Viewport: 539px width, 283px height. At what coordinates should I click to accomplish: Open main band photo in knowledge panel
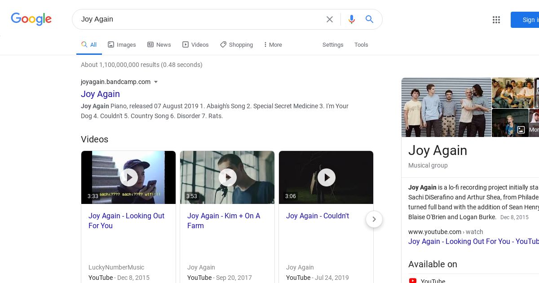pos(446,107)
